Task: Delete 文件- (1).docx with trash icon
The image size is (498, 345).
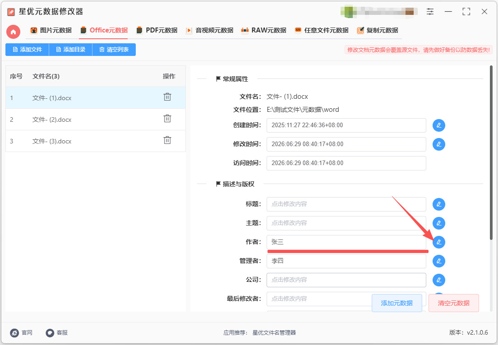Action: coord(167,97)
